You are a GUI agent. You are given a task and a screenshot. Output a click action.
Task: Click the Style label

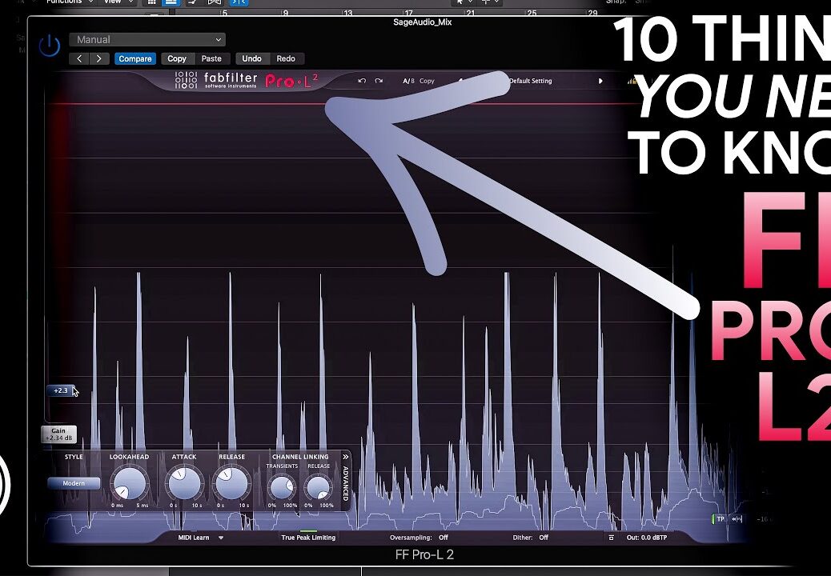[x=74, y=456]
